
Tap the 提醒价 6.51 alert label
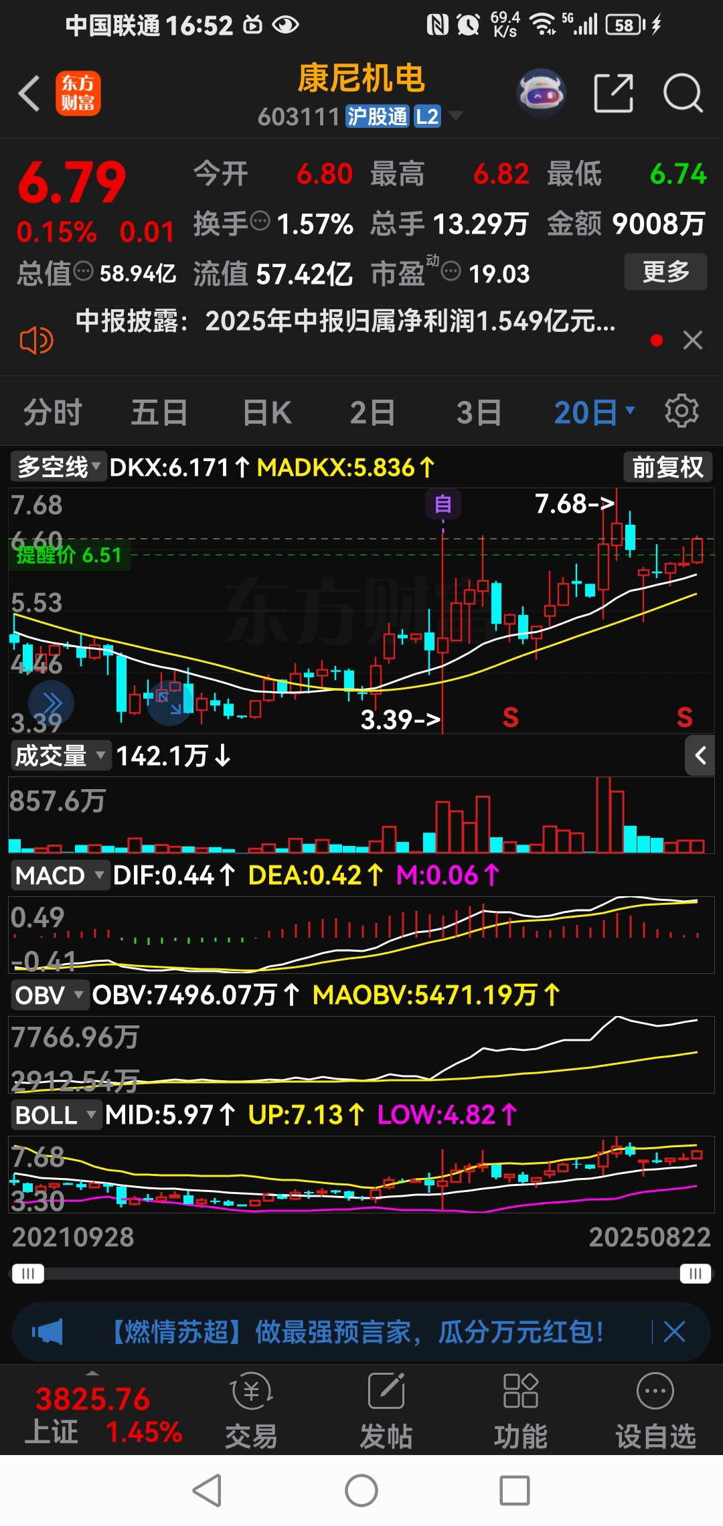[69, 555]
